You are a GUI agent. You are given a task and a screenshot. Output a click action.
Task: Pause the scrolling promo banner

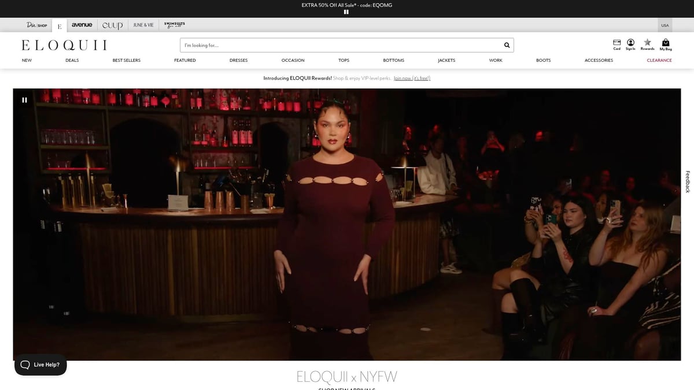[x=345, y=12]
